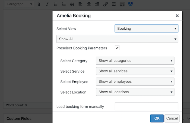This screenshot has width=190, height=123.
Task: Cancel the Amelia Booking dialog
Action: click(x=172, y=118)
